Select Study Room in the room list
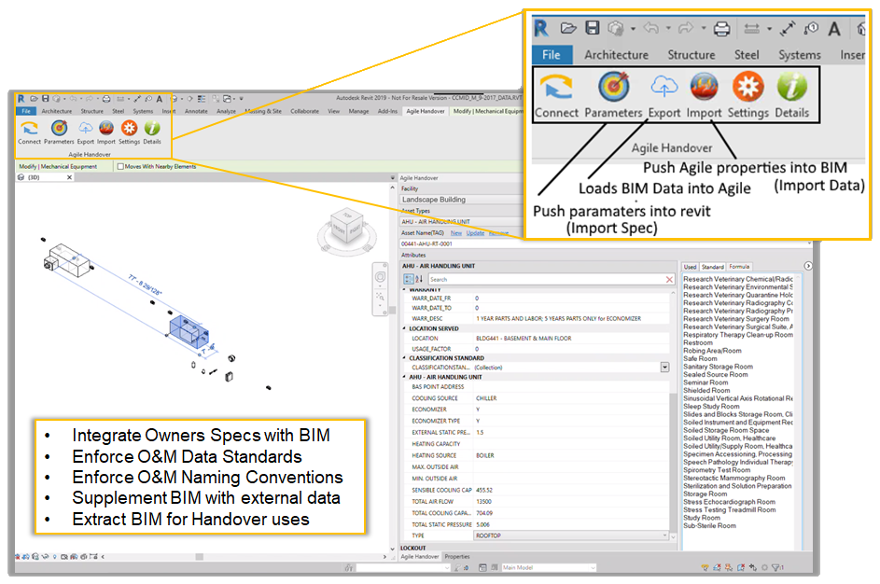This screenshot has width=880, height=584. pyautogui.click(x=702, y=518)
